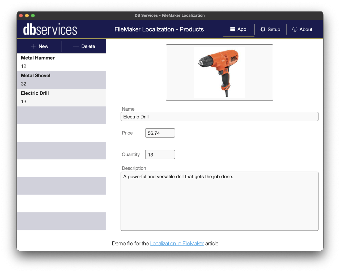This screenshot has height=273, width=340.
Task: Go to the About tab
Action: [x=302, y=29]
